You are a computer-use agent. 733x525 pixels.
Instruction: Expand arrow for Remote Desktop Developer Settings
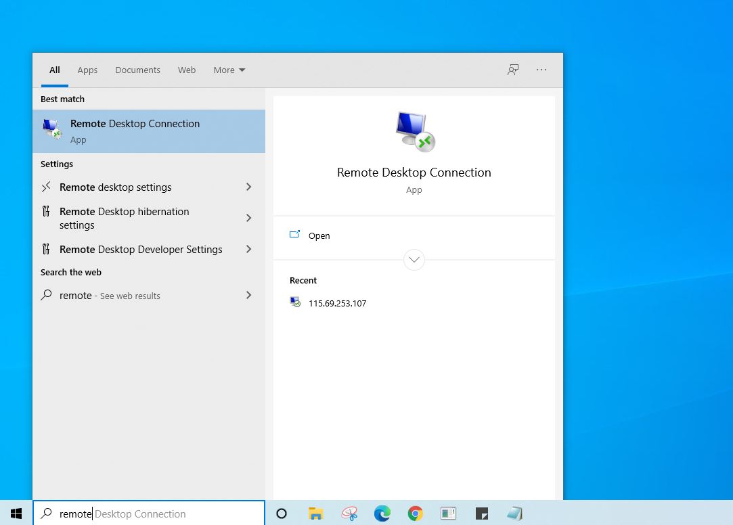pyautogui.click(x=248, y=250)
